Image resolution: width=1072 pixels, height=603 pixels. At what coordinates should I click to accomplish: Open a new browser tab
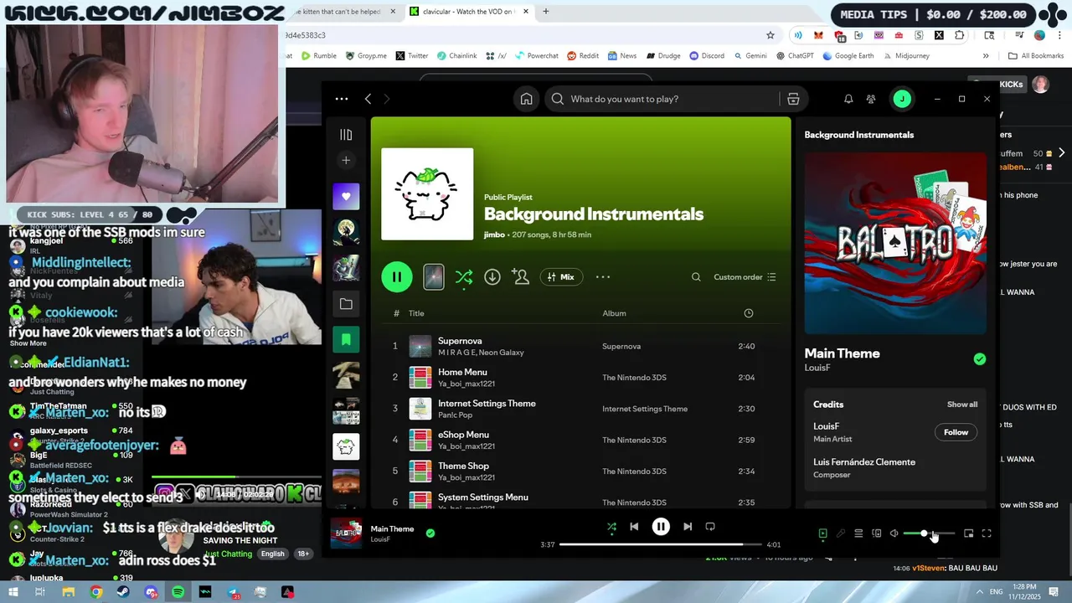[546, 12]
